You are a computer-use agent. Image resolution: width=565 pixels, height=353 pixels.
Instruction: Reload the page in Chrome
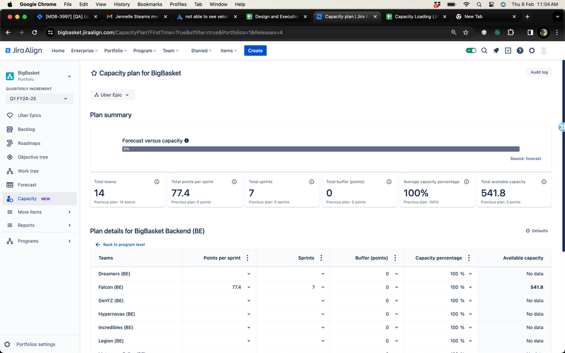tap(35, 32)
